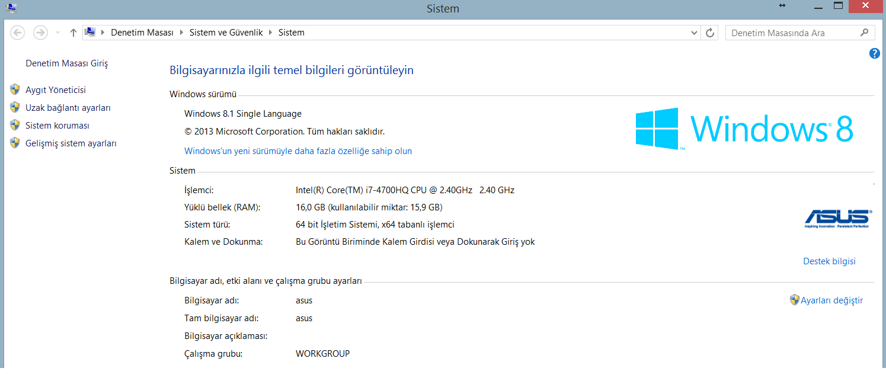This screenshot has height=384, width=886.
Task: Open Uzak bağlantı ayarları link
Action: 68,108
